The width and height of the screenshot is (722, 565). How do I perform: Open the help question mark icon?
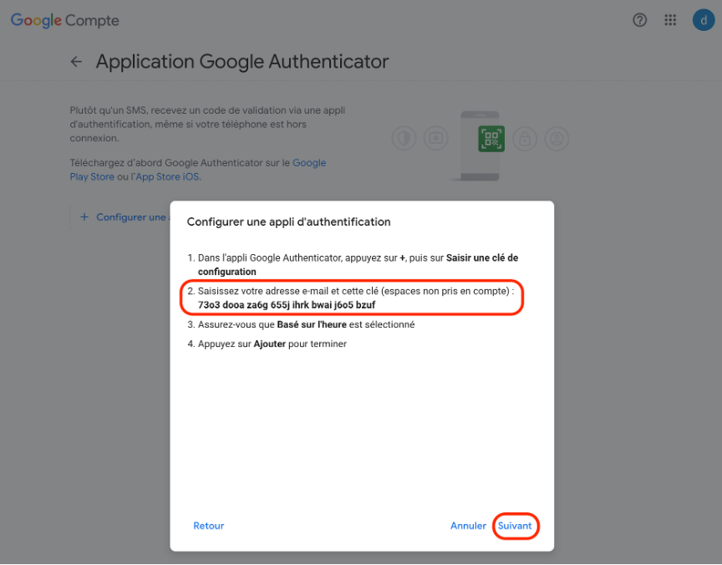[x=639, y=20]
